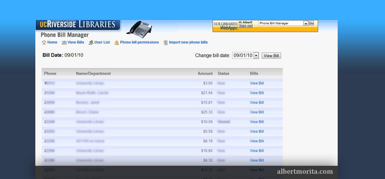Image resolution: width=385 pixels, height=179 pixels.
Task: Open View Bill link for $21.94 row
Action: tap(257, 93)
